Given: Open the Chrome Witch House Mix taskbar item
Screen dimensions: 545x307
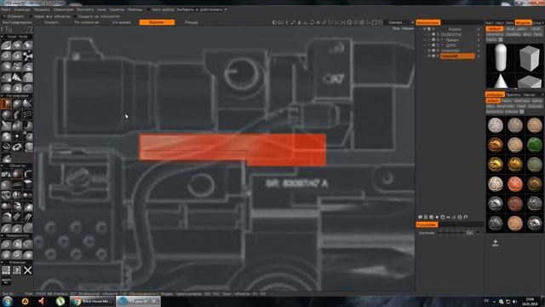Looking at the screenshot, I should tap(92, 301).
